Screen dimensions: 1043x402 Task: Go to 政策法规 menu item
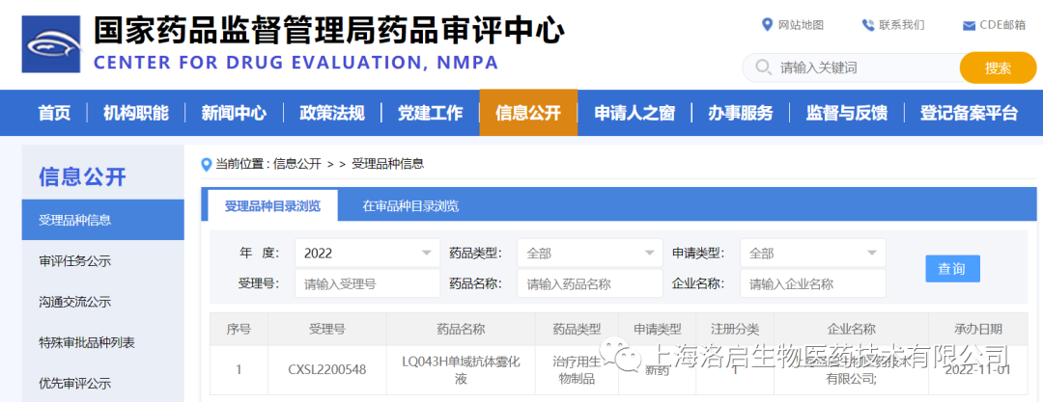(x=331, y=113)
